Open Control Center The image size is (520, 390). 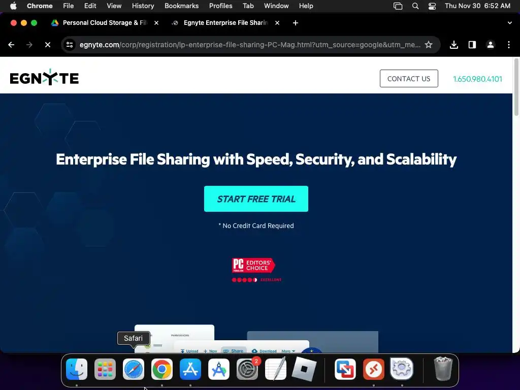[x=432, y=6]
